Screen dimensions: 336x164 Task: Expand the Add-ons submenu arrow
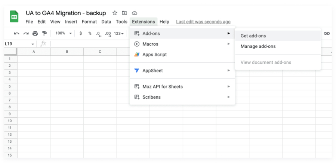coord(229,33)
